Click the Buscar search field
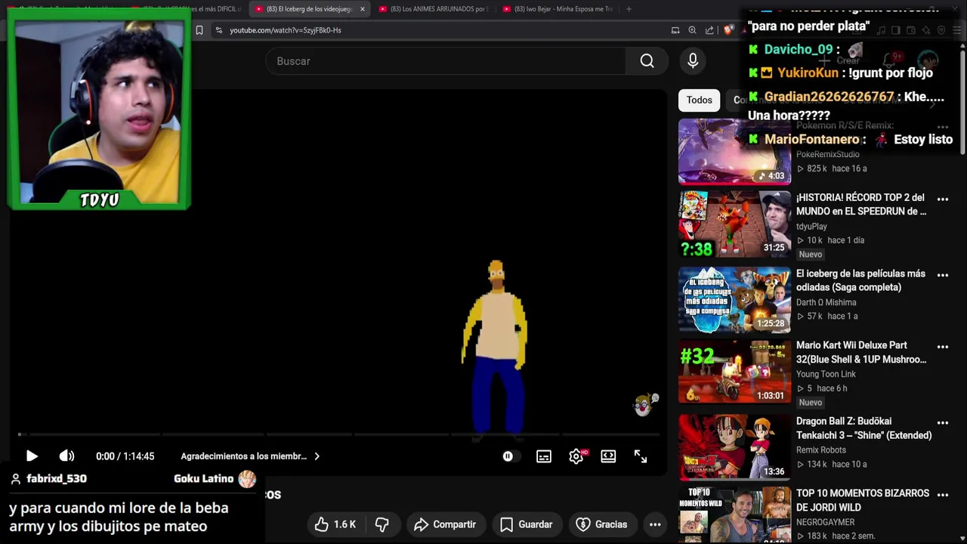This screenshot has width=967, height=544. point(446,61)
